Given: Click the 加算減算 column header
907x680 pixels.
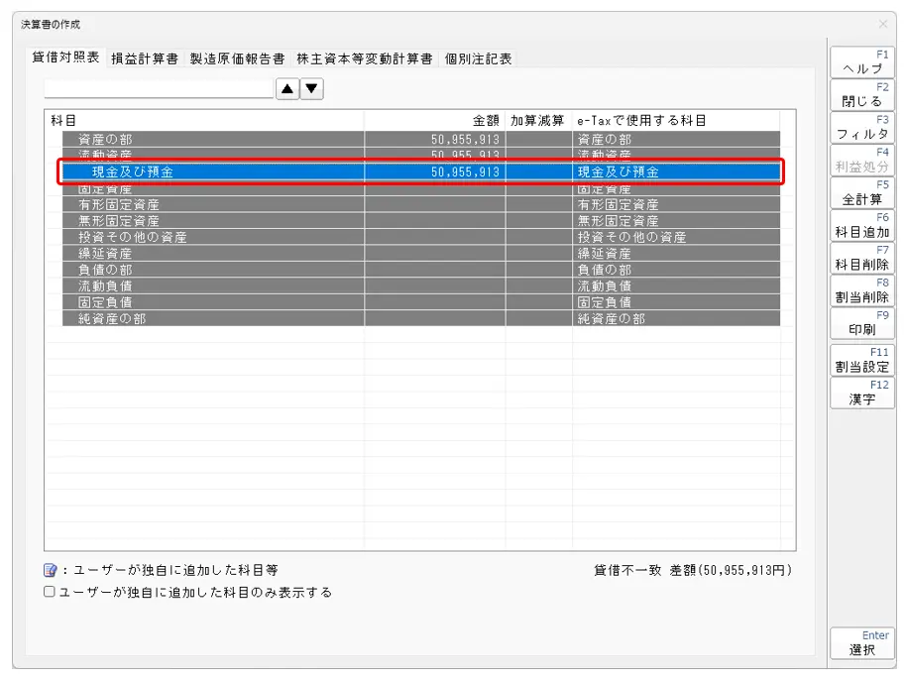Looking at the screenshot, I should (538, 120).
